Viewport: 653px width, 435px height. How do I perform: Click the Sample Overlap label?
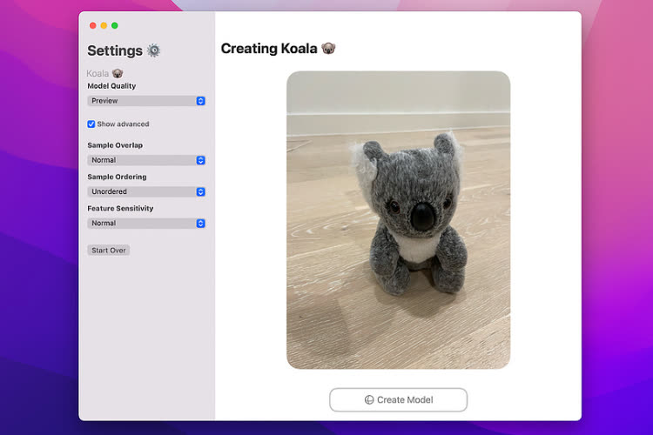coord(115,145)
